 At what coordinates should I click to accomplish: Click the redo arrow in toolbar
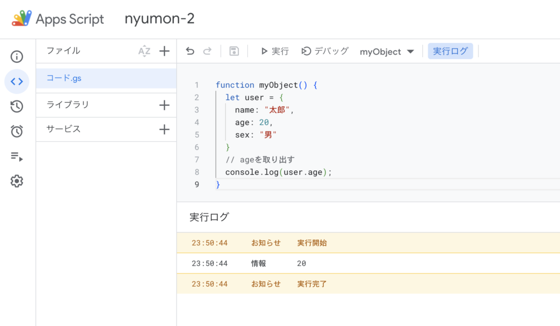pos(207,51)
